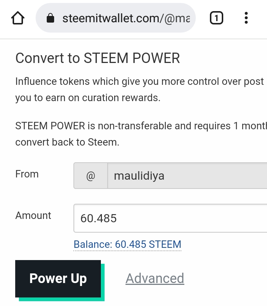Viewport: 267px width, 306px height.
Task: Click the Convert to STEEM POWER heading
Action: click(x=98, y=58)
